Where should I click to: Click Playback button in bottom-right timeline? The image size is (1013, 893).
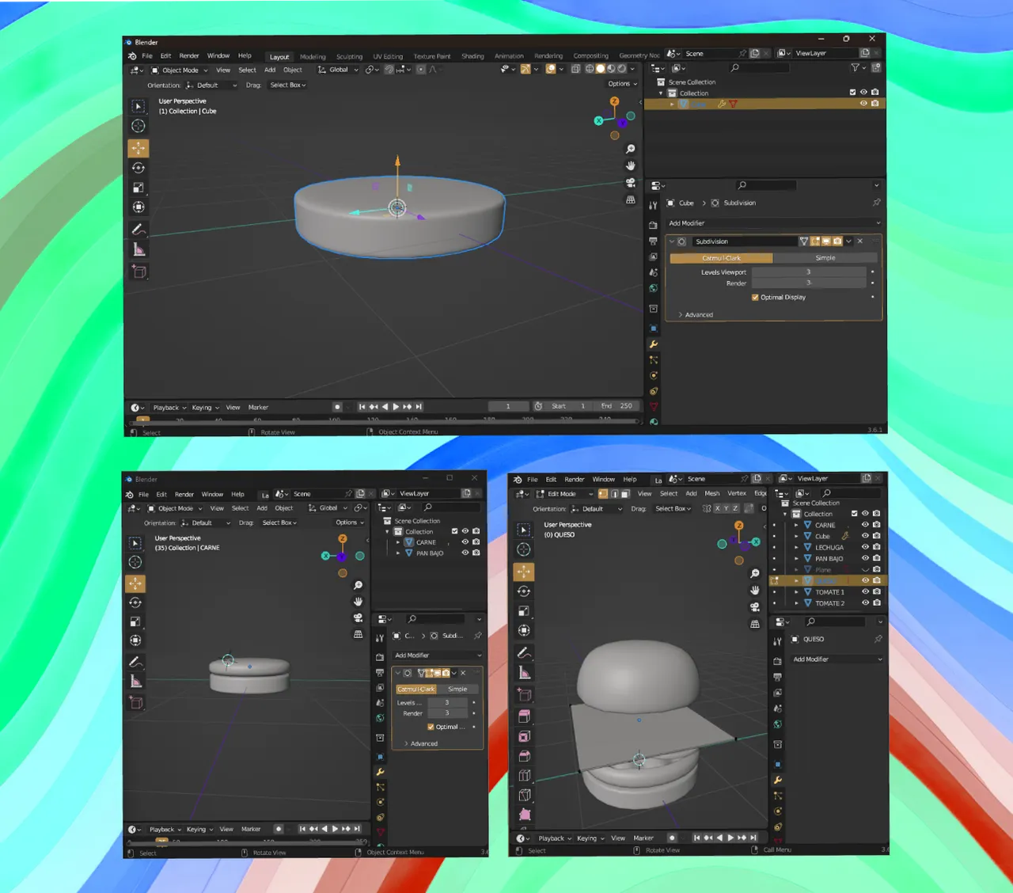point(554,838)
